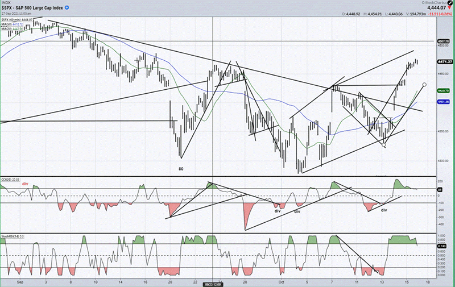Click the 4471.37 last-price axis tag
Image resolution: width=455 pixels, height=287 pixels.
pos(445,62)
